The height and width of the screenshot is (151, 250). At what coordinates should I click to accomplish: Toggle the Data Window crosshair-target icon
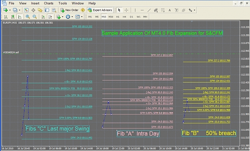(x=33, y=10)
